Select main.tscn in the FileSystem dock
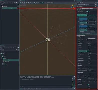 (5, 65)
